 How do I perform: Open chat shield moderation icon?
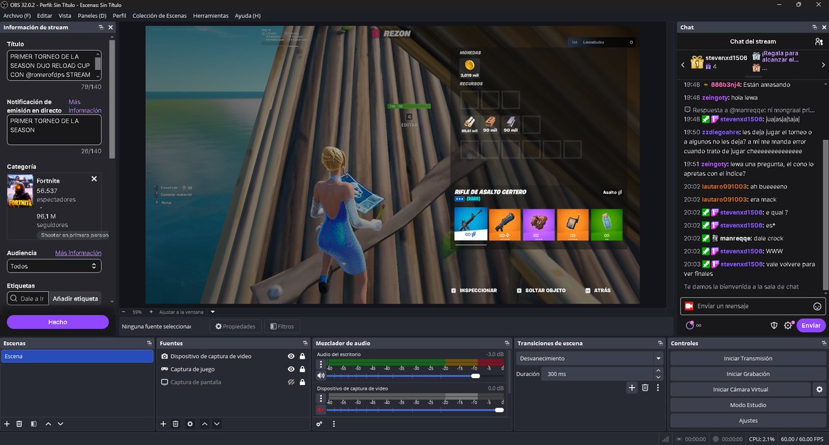pos(774,326)
